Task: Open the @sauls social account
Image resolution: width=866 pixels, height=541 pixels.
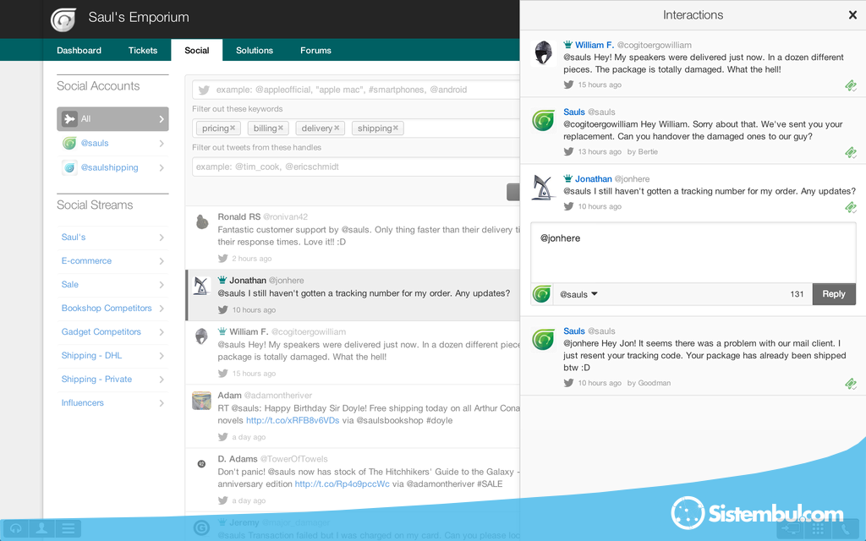Action: 95,143
